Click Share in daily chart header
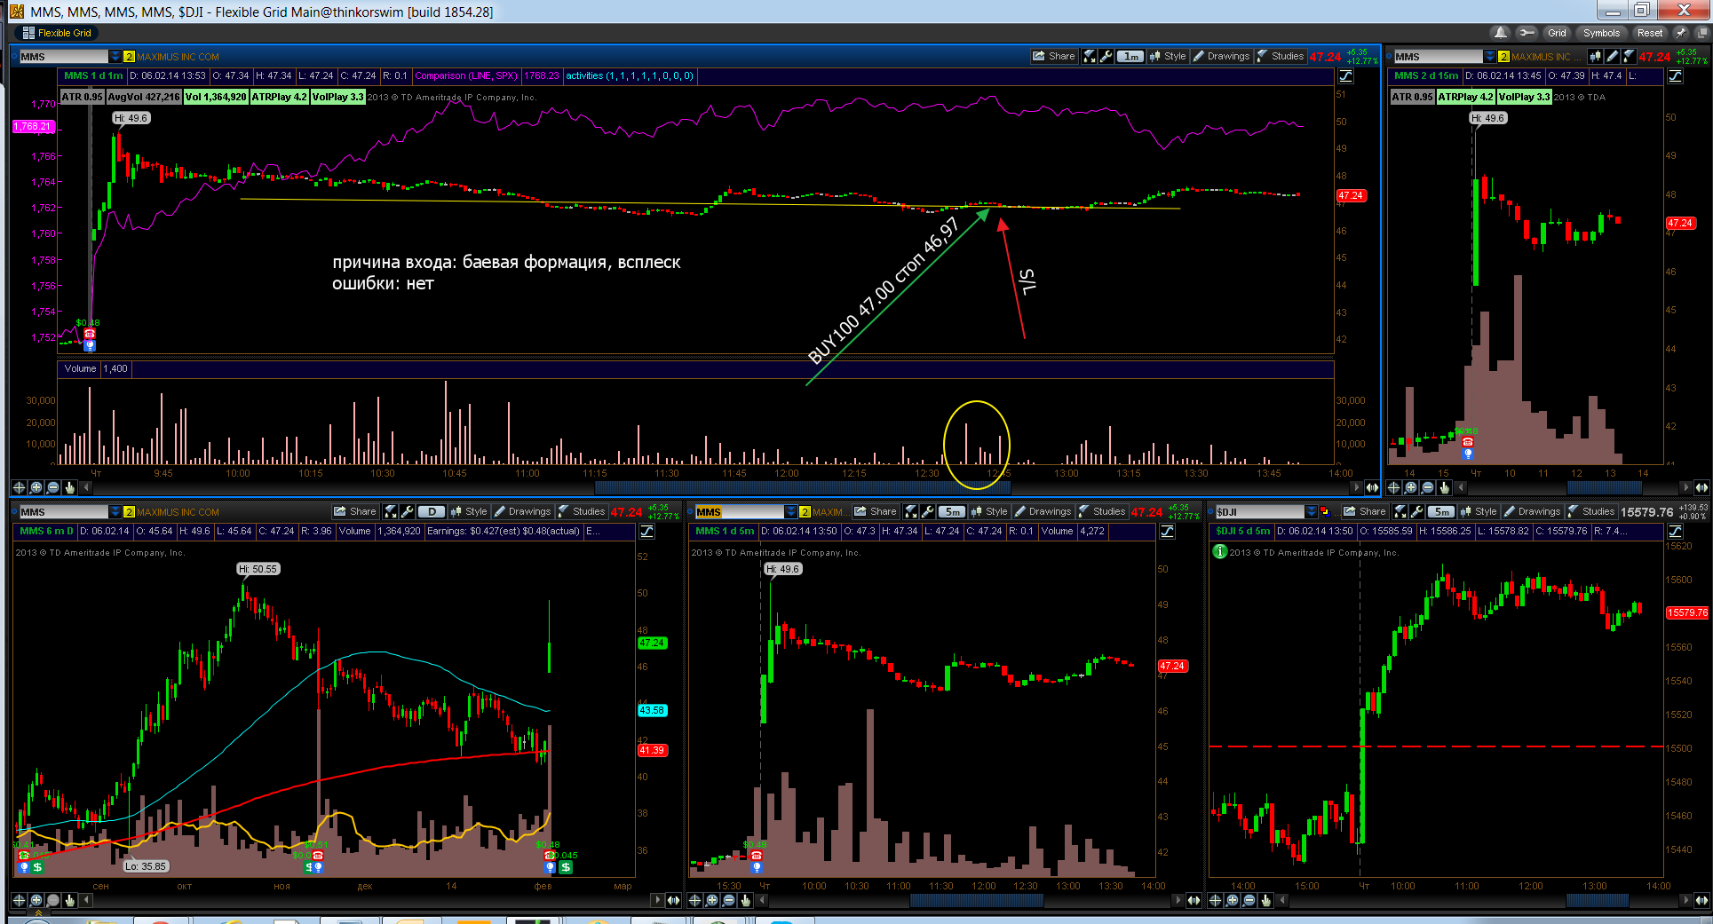 click(x=354, y=511)
